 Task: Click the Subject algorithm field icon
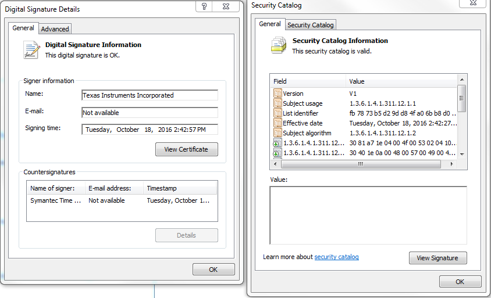(x=277, y=132)
